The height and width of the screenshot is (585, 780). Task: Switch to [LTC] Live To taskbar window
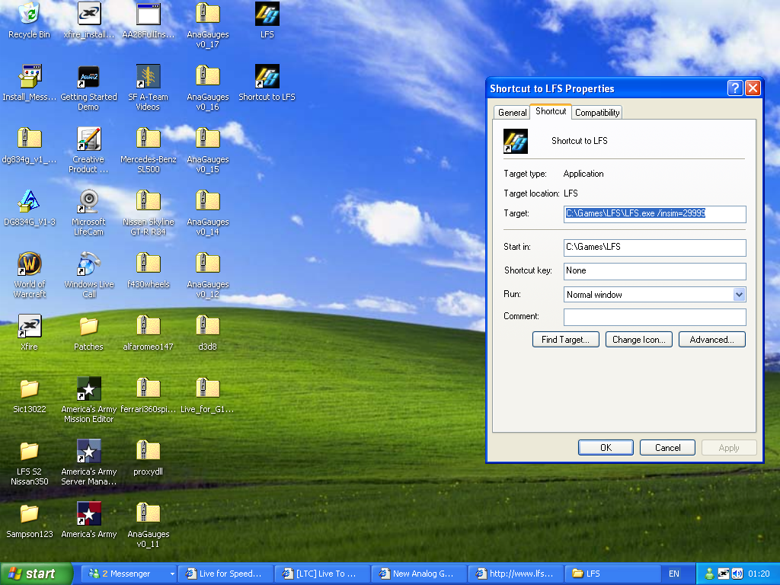[323, 574]
